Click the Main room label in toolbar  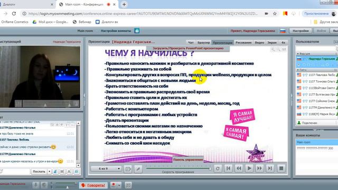pos(85,31)
